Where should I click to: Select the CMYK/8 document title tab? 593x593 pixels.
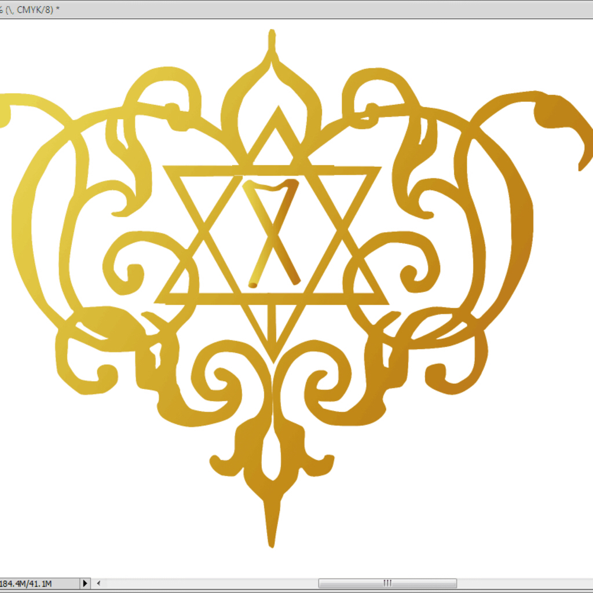pyautogui.click(x=30, y=9)
